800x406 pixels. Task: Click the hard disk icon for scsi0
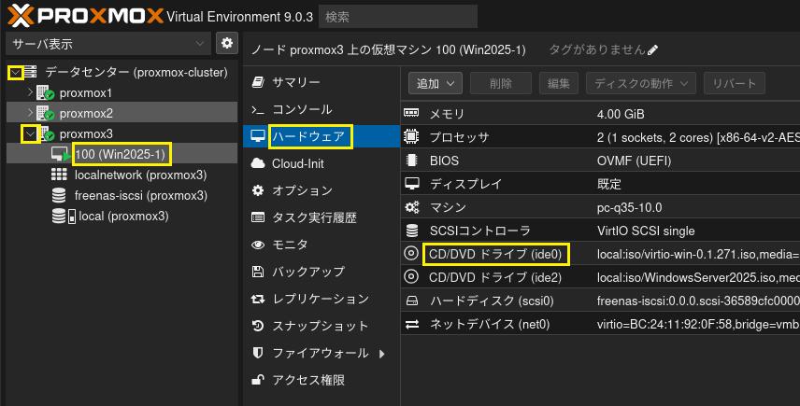pos(412,301)
